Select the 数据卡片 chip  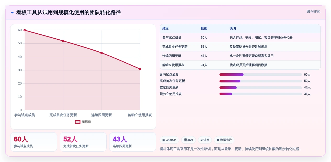coord(224,140)
